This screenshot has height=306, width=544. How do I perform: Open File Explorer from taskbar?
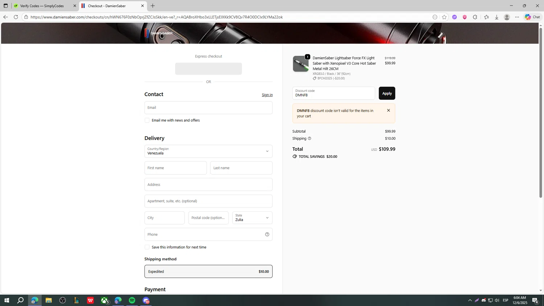coord(49,300)
